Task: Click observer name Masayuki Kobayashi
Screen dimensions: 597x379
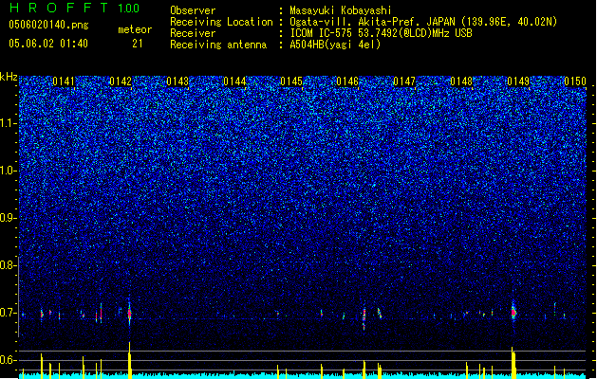Action: 340,10
